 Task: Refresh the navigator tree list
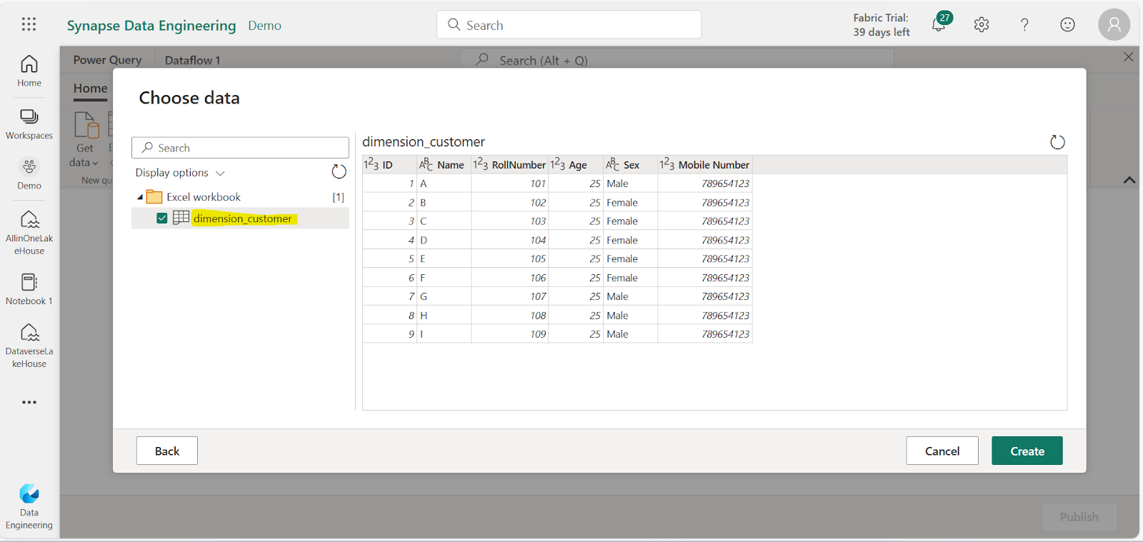click(339, 171)
